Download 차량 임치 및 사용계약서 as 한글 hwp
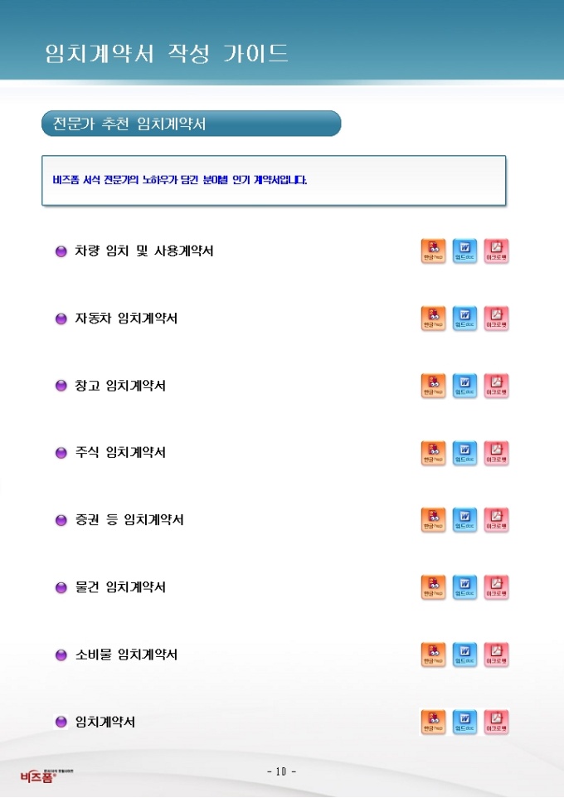This screenshot has height=798, width=564. tap(433, 251)
